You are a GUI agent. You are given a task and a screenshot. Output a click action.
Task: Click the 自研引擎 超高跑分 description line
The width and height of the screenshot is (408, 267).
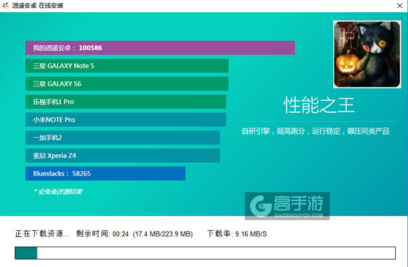point(316,131)
